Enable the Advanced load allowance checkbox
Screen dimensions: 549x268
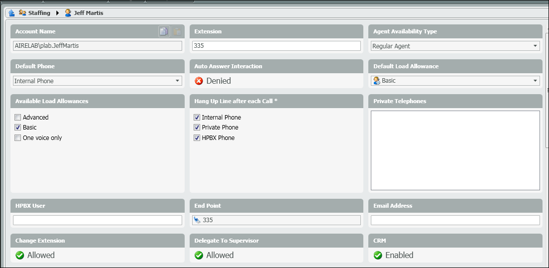click(18, 118)
